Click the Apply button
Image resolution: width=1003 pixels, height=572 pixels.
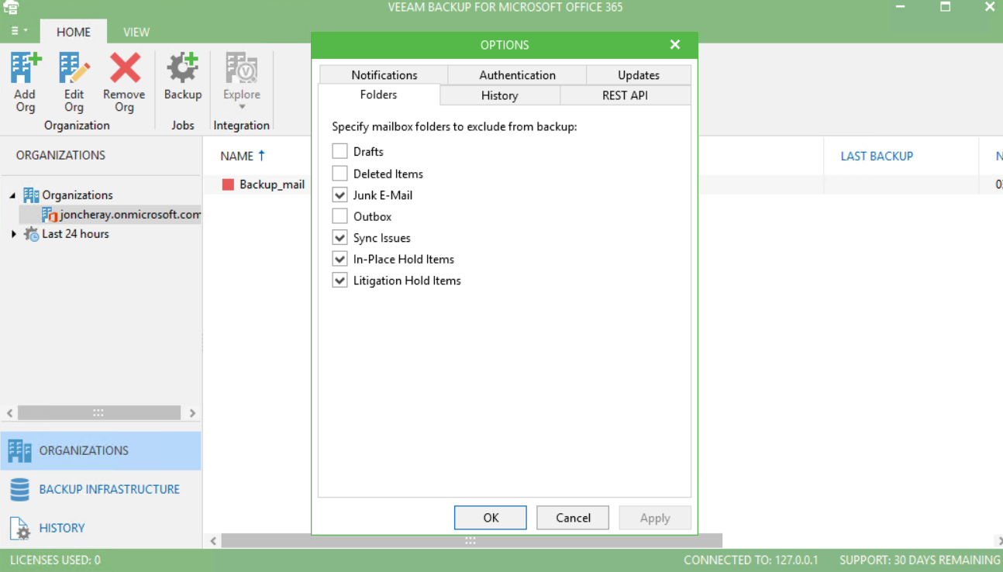(x=655, y=518)
